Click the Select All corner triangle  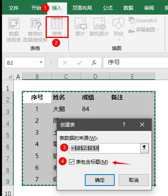(10, 76)
